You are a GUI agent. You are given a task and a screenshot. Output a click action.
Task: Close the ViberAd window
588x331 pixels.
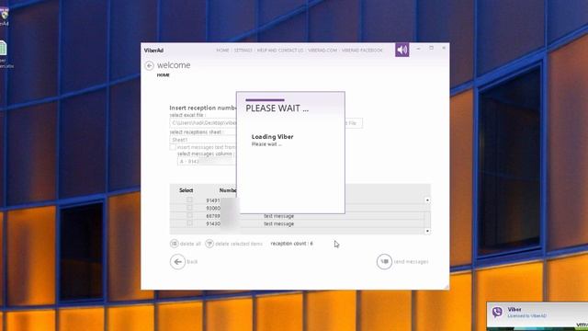444,48
